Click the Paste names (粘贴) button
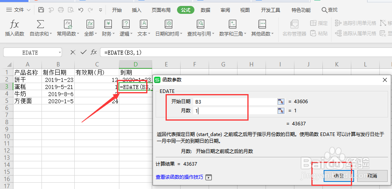 point(319,33)
